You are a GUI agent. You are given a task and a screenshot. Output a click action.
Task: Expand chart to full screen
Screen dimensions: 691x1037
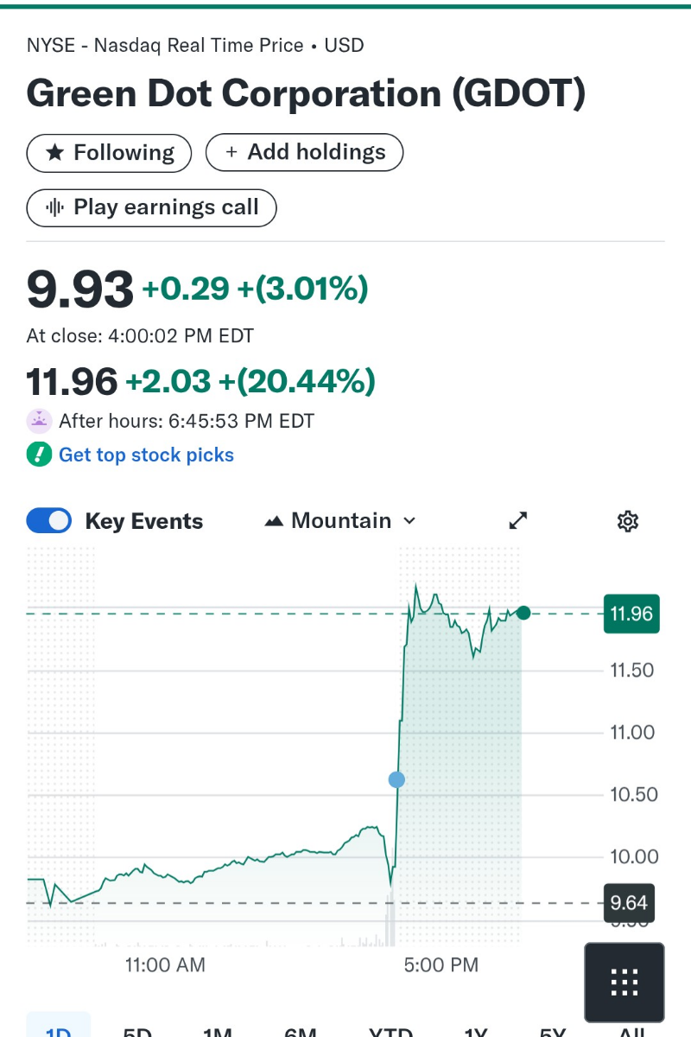click(517, 521)
